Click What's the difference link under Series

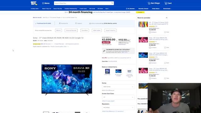tap(108, 90)
